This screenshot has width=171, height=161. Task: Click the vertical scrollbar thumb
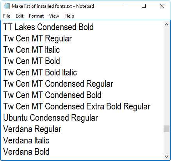[166, 129]
